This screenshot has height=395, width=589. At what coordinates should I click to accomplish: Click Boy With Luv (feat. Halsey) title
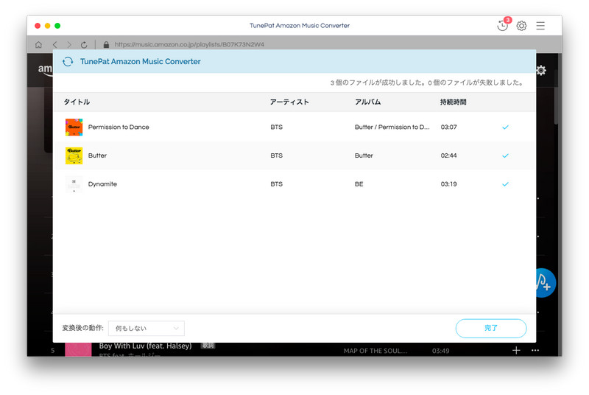click(x=145, y=346)
